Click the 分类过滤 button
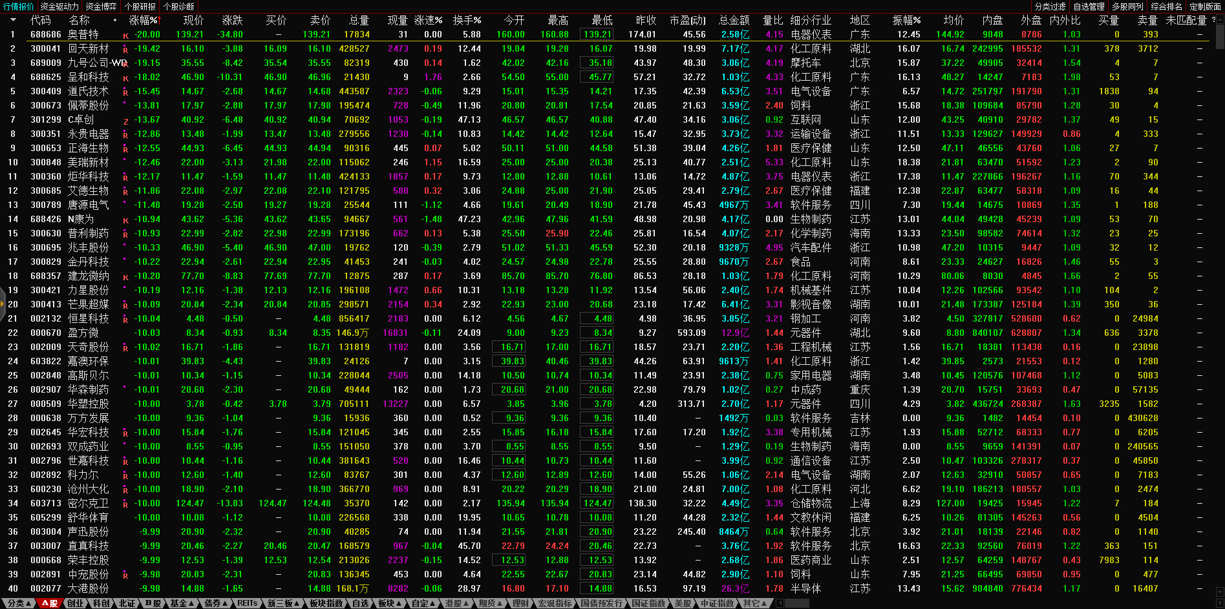The image size is (1225, 609). point(1050,6)
